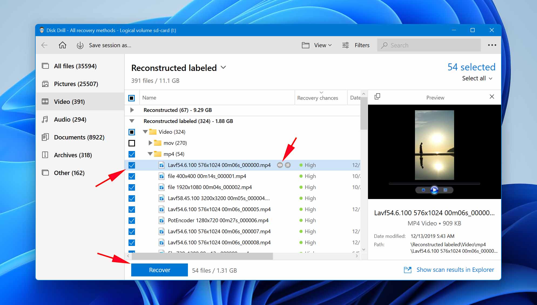
Task: Click file icon of file 400x400 00m14s_000001.mp4
Action: click(161, 176)
